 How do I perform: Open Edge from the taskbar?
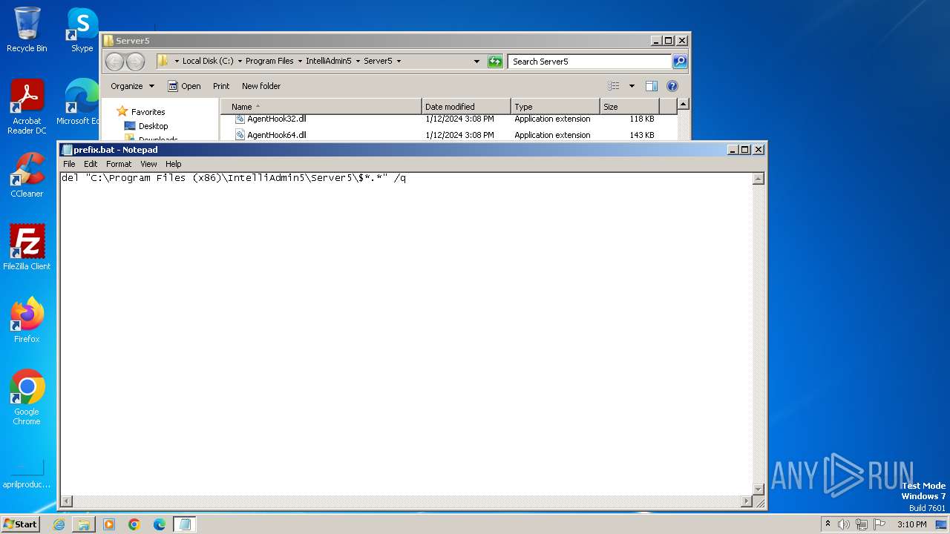(x=160, y=524)
